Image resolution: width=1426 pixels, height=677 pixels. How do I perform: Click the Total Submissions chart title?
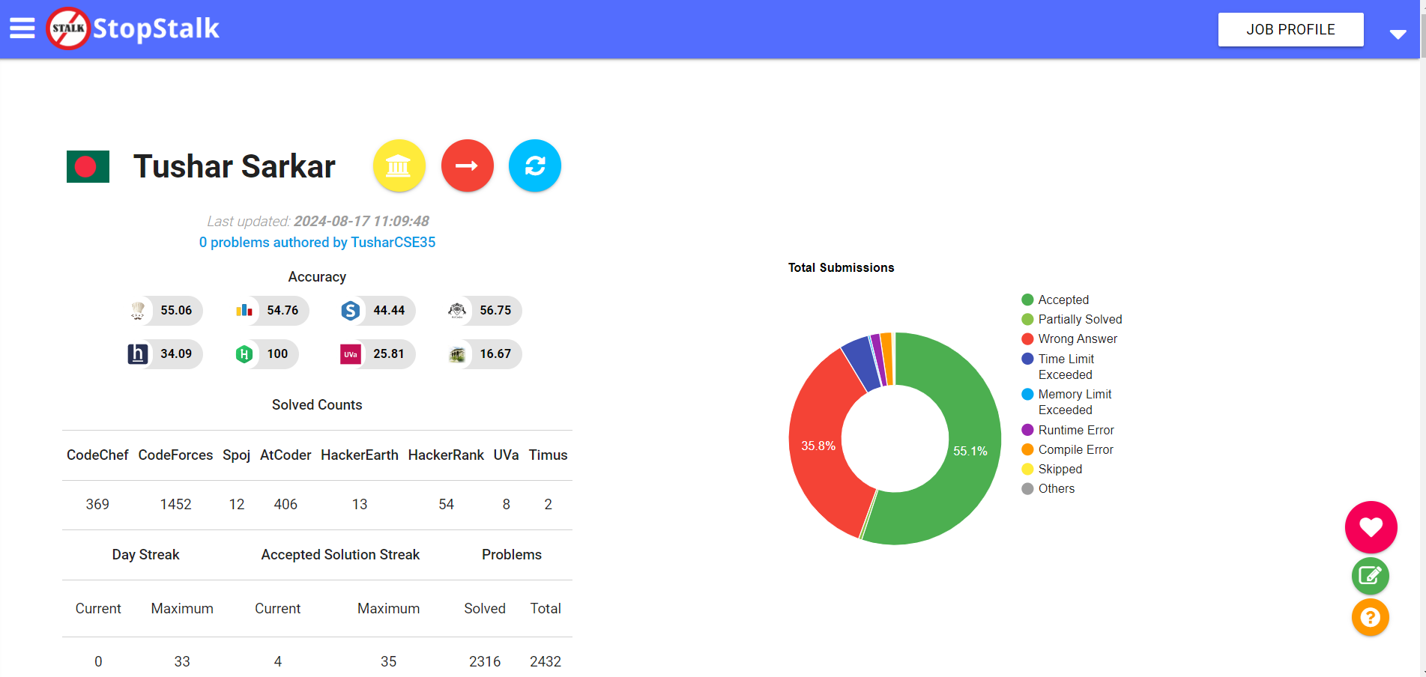click(x=841, y=267)
